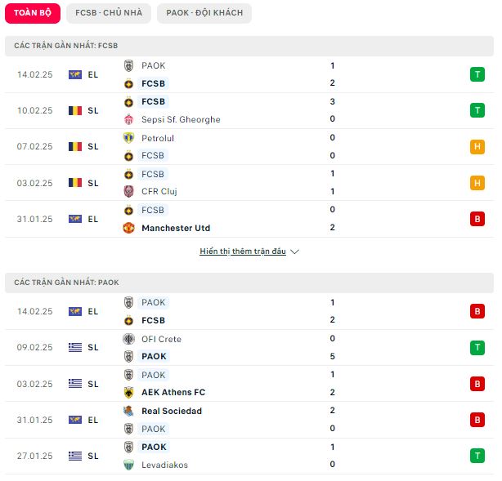
Task: Click the OFI Crete team crest
Action: tap(128, 339)
